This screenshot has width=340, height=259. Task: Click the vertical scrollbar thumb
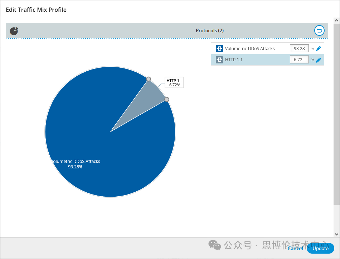point(336,115)
